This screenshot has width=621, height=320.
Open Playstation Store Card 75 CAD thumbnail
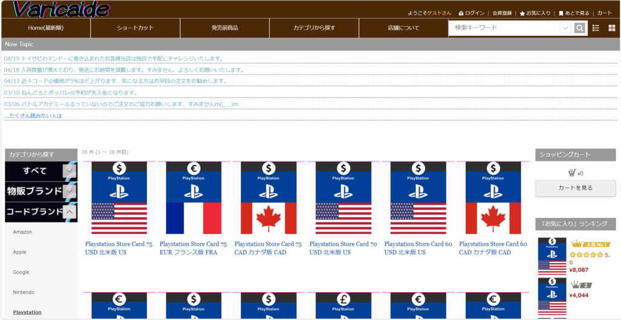(x=269, y=198)
